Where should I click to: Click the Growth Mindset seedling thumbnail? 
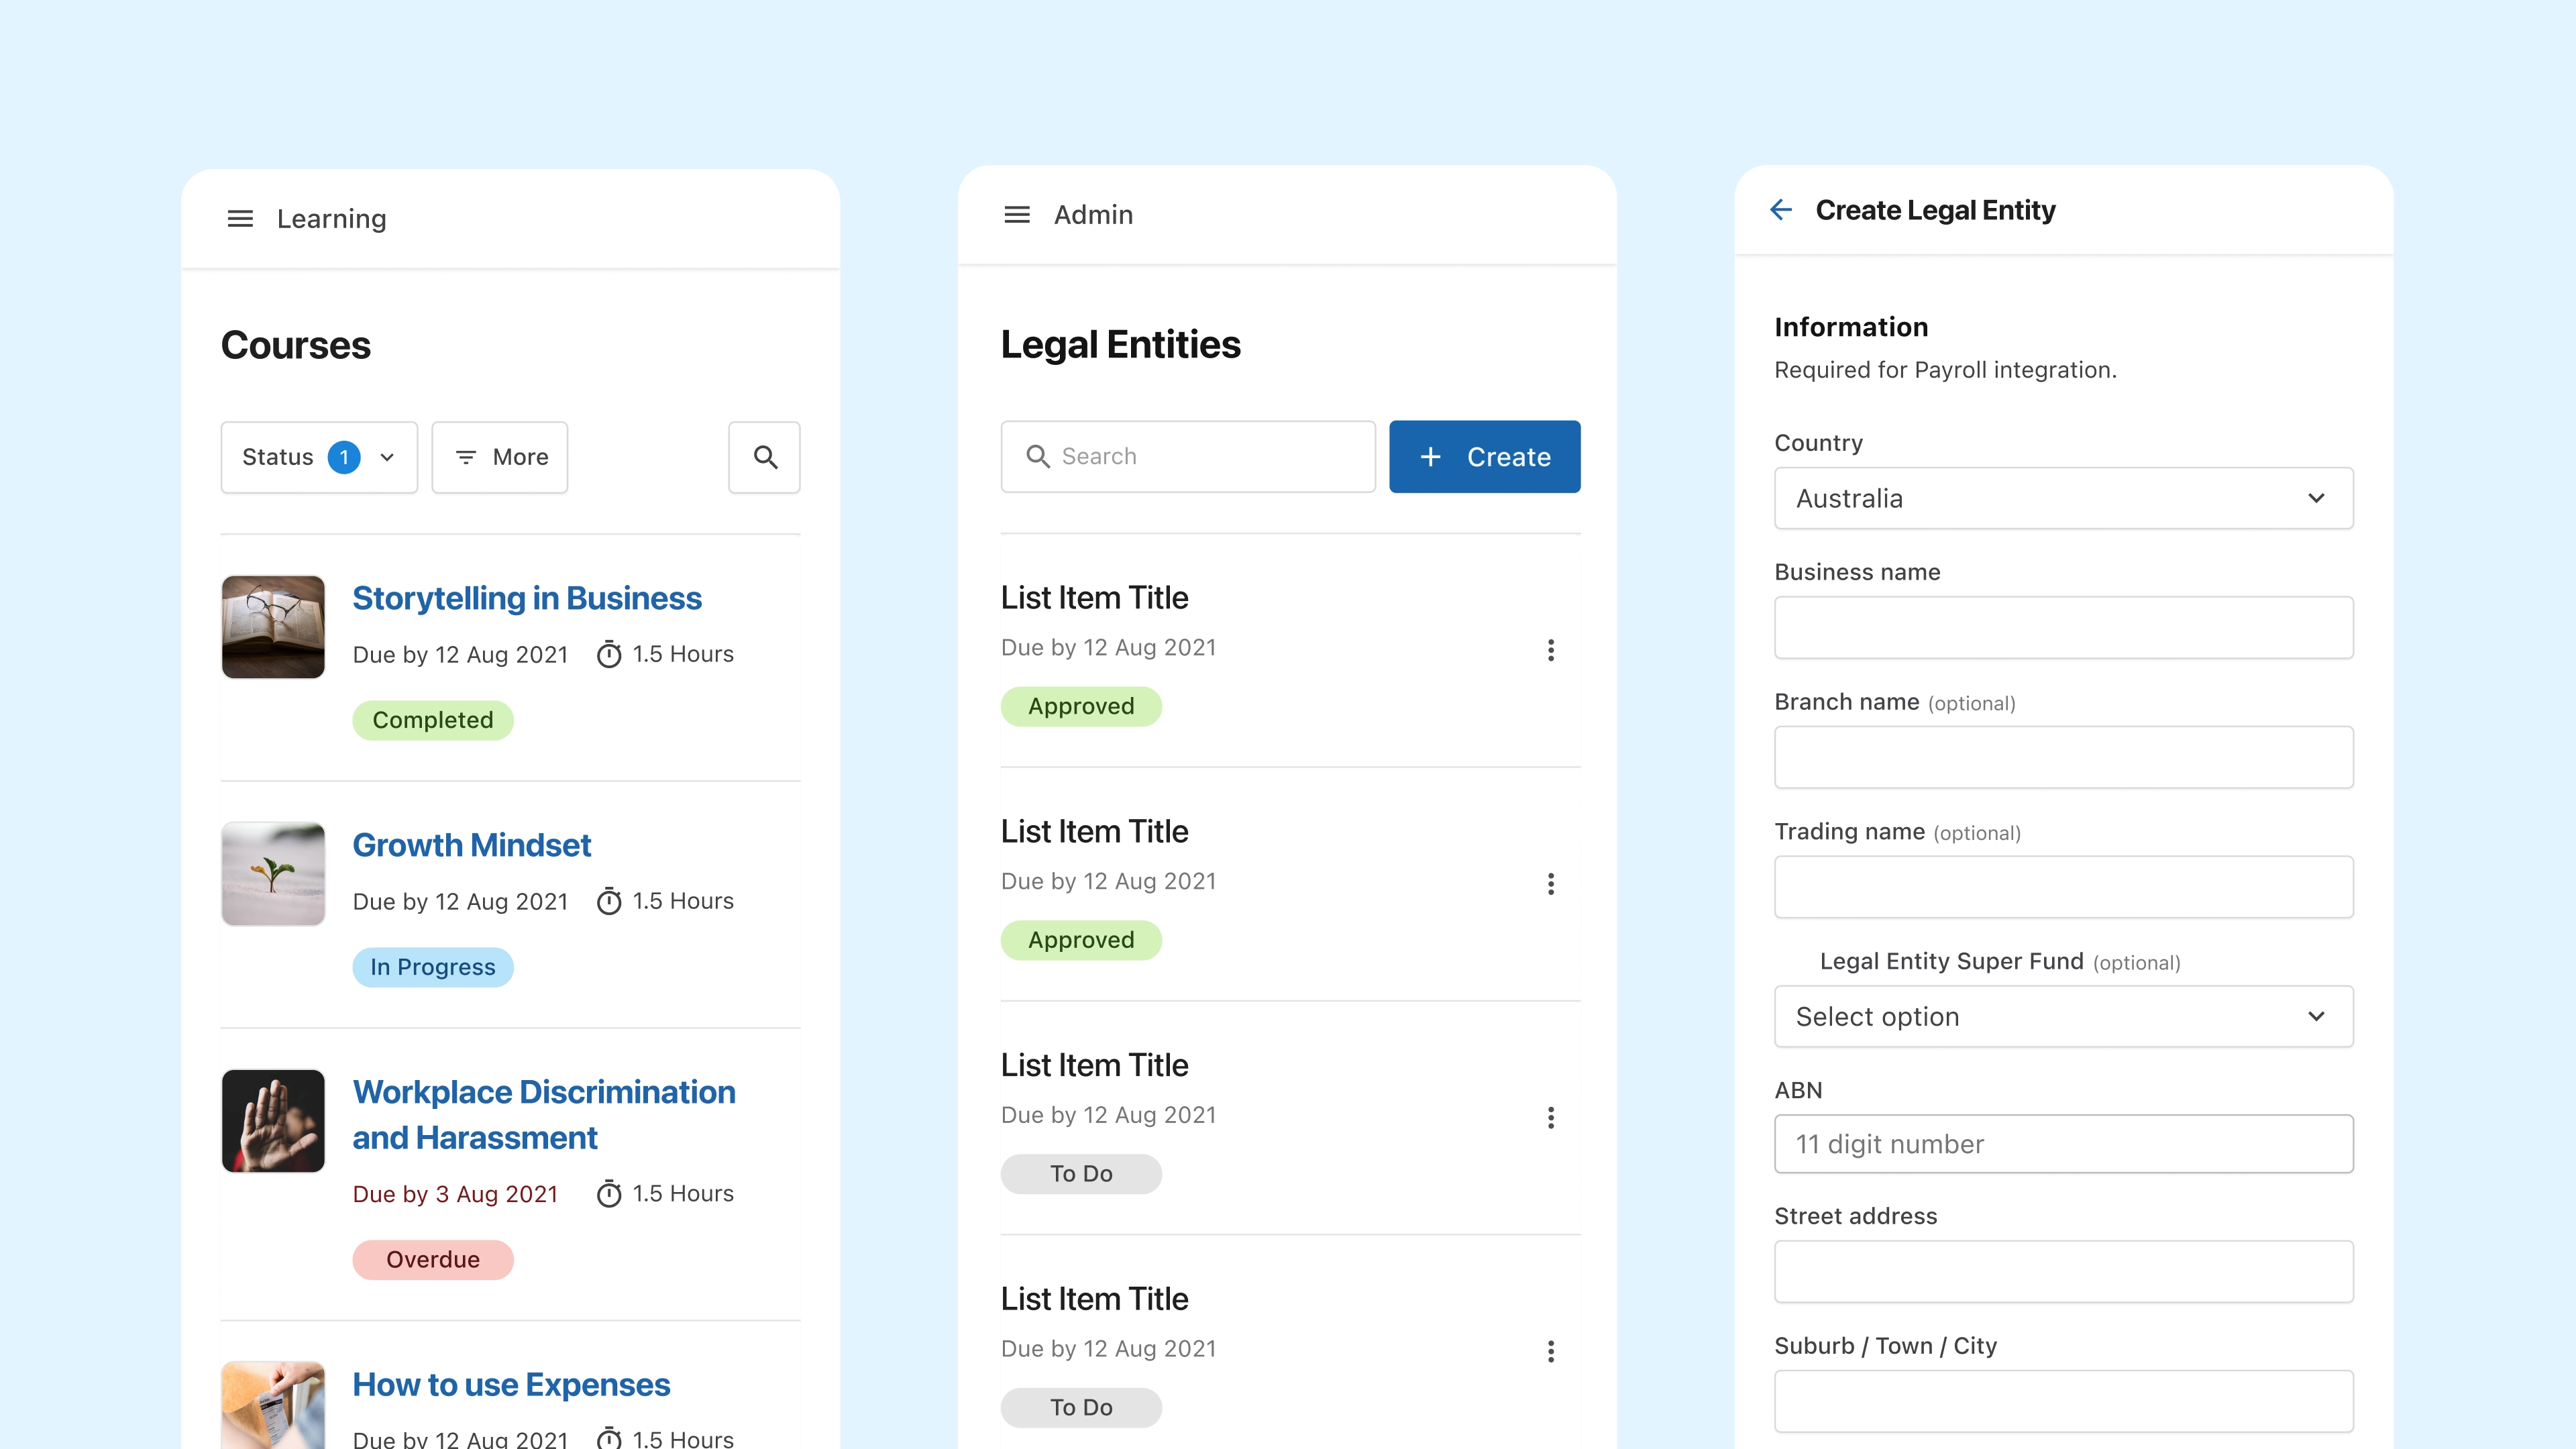[273, 874]
